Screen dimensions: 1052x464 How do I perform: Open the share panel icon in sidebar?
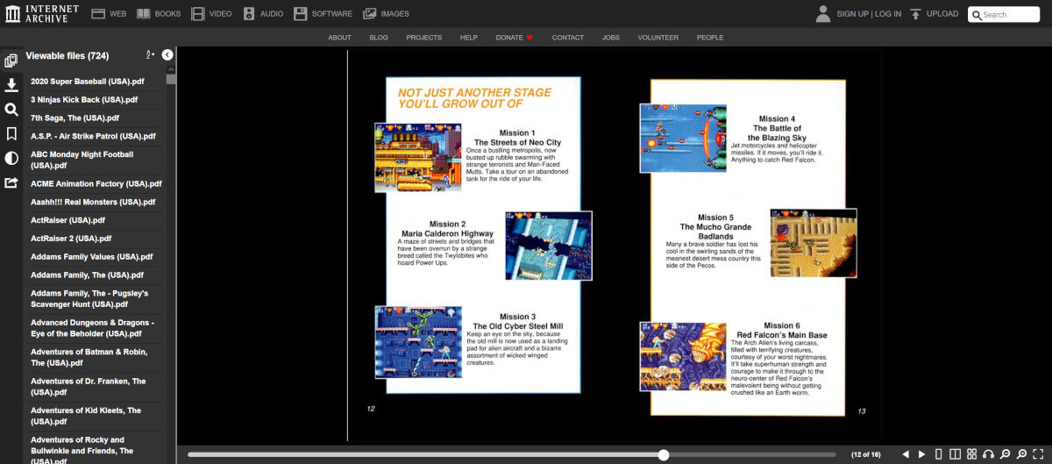point(11,182)
